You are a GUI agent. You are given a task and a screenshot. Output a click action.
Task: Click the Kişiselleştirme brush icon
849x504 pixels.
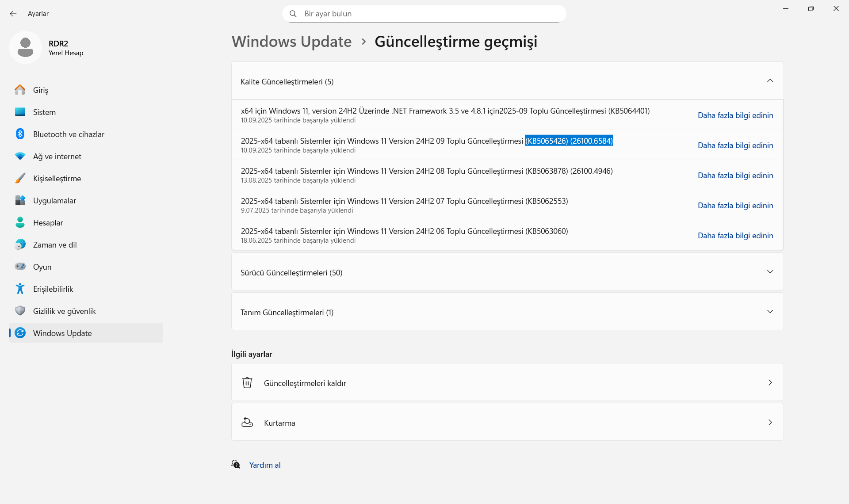(20, 178)
